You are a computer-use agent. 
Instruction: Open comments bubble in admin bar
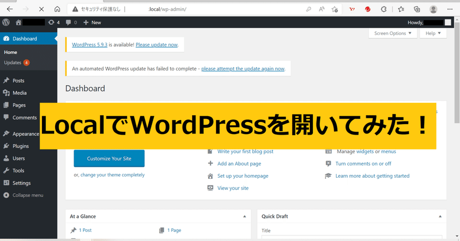(x=71, y=22)
